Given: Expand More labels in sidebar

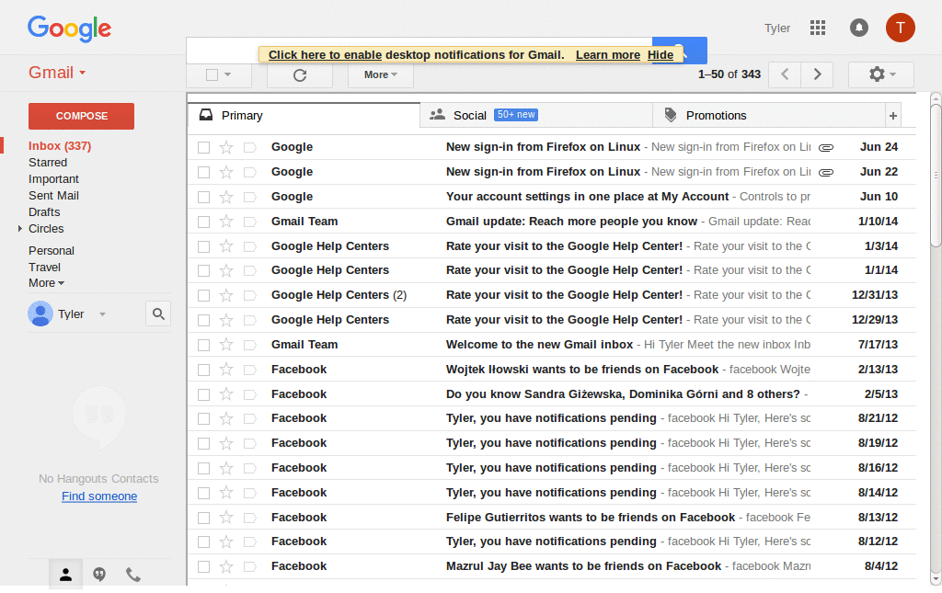Looking at the screenshot, I should (46, 282).
